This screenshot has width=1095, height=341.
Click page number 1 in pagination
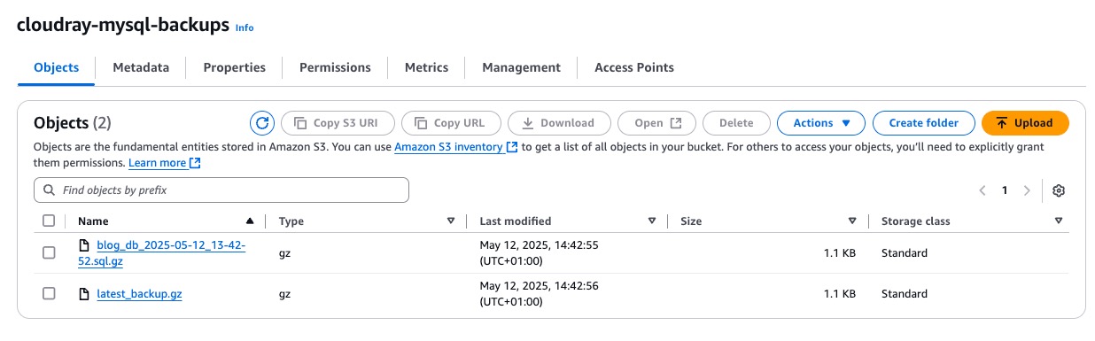click(1005, 190)
